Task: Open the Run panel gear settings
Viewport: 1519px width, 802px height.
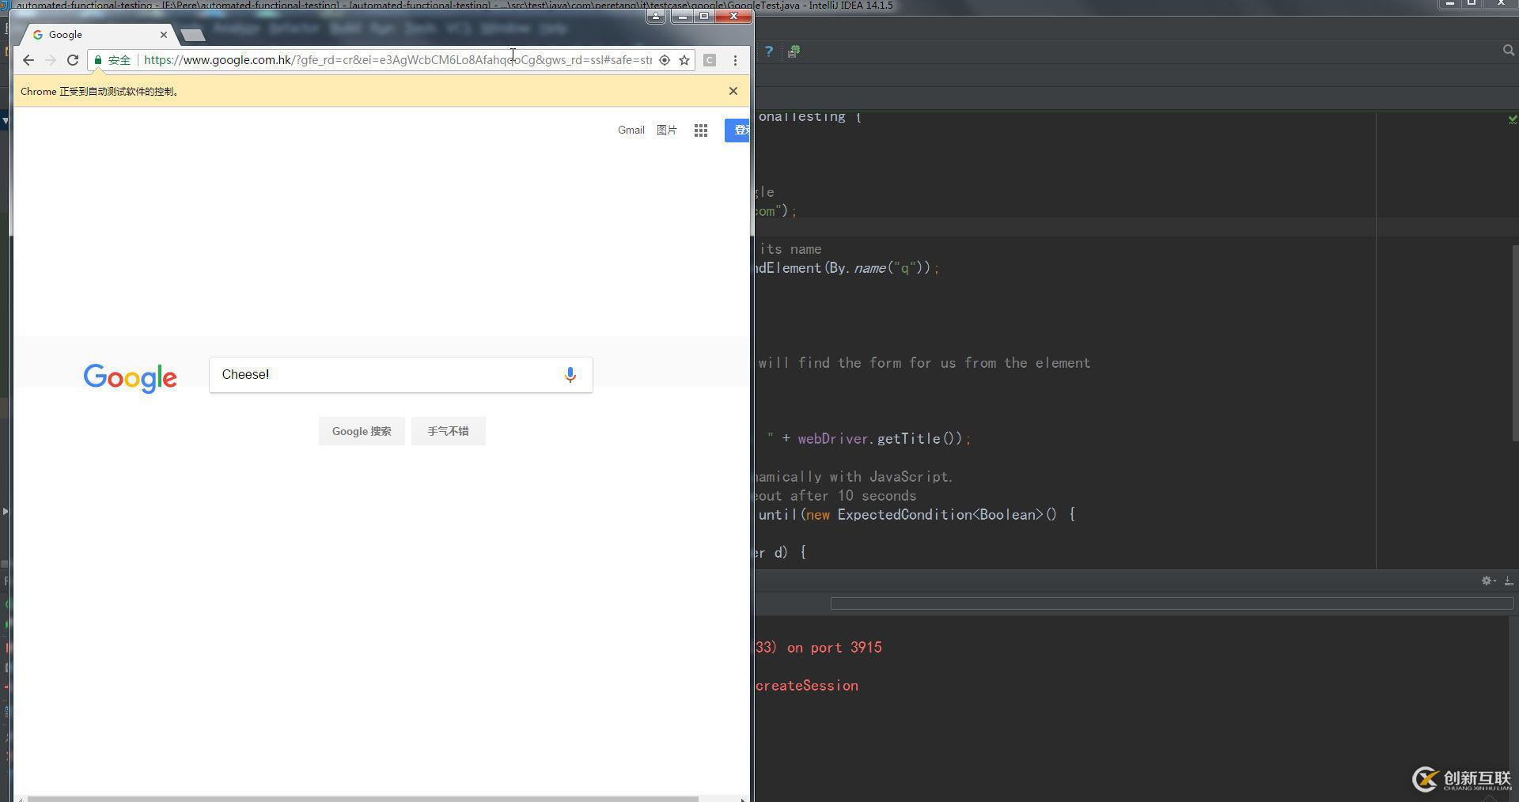Action: (1487, 581)
